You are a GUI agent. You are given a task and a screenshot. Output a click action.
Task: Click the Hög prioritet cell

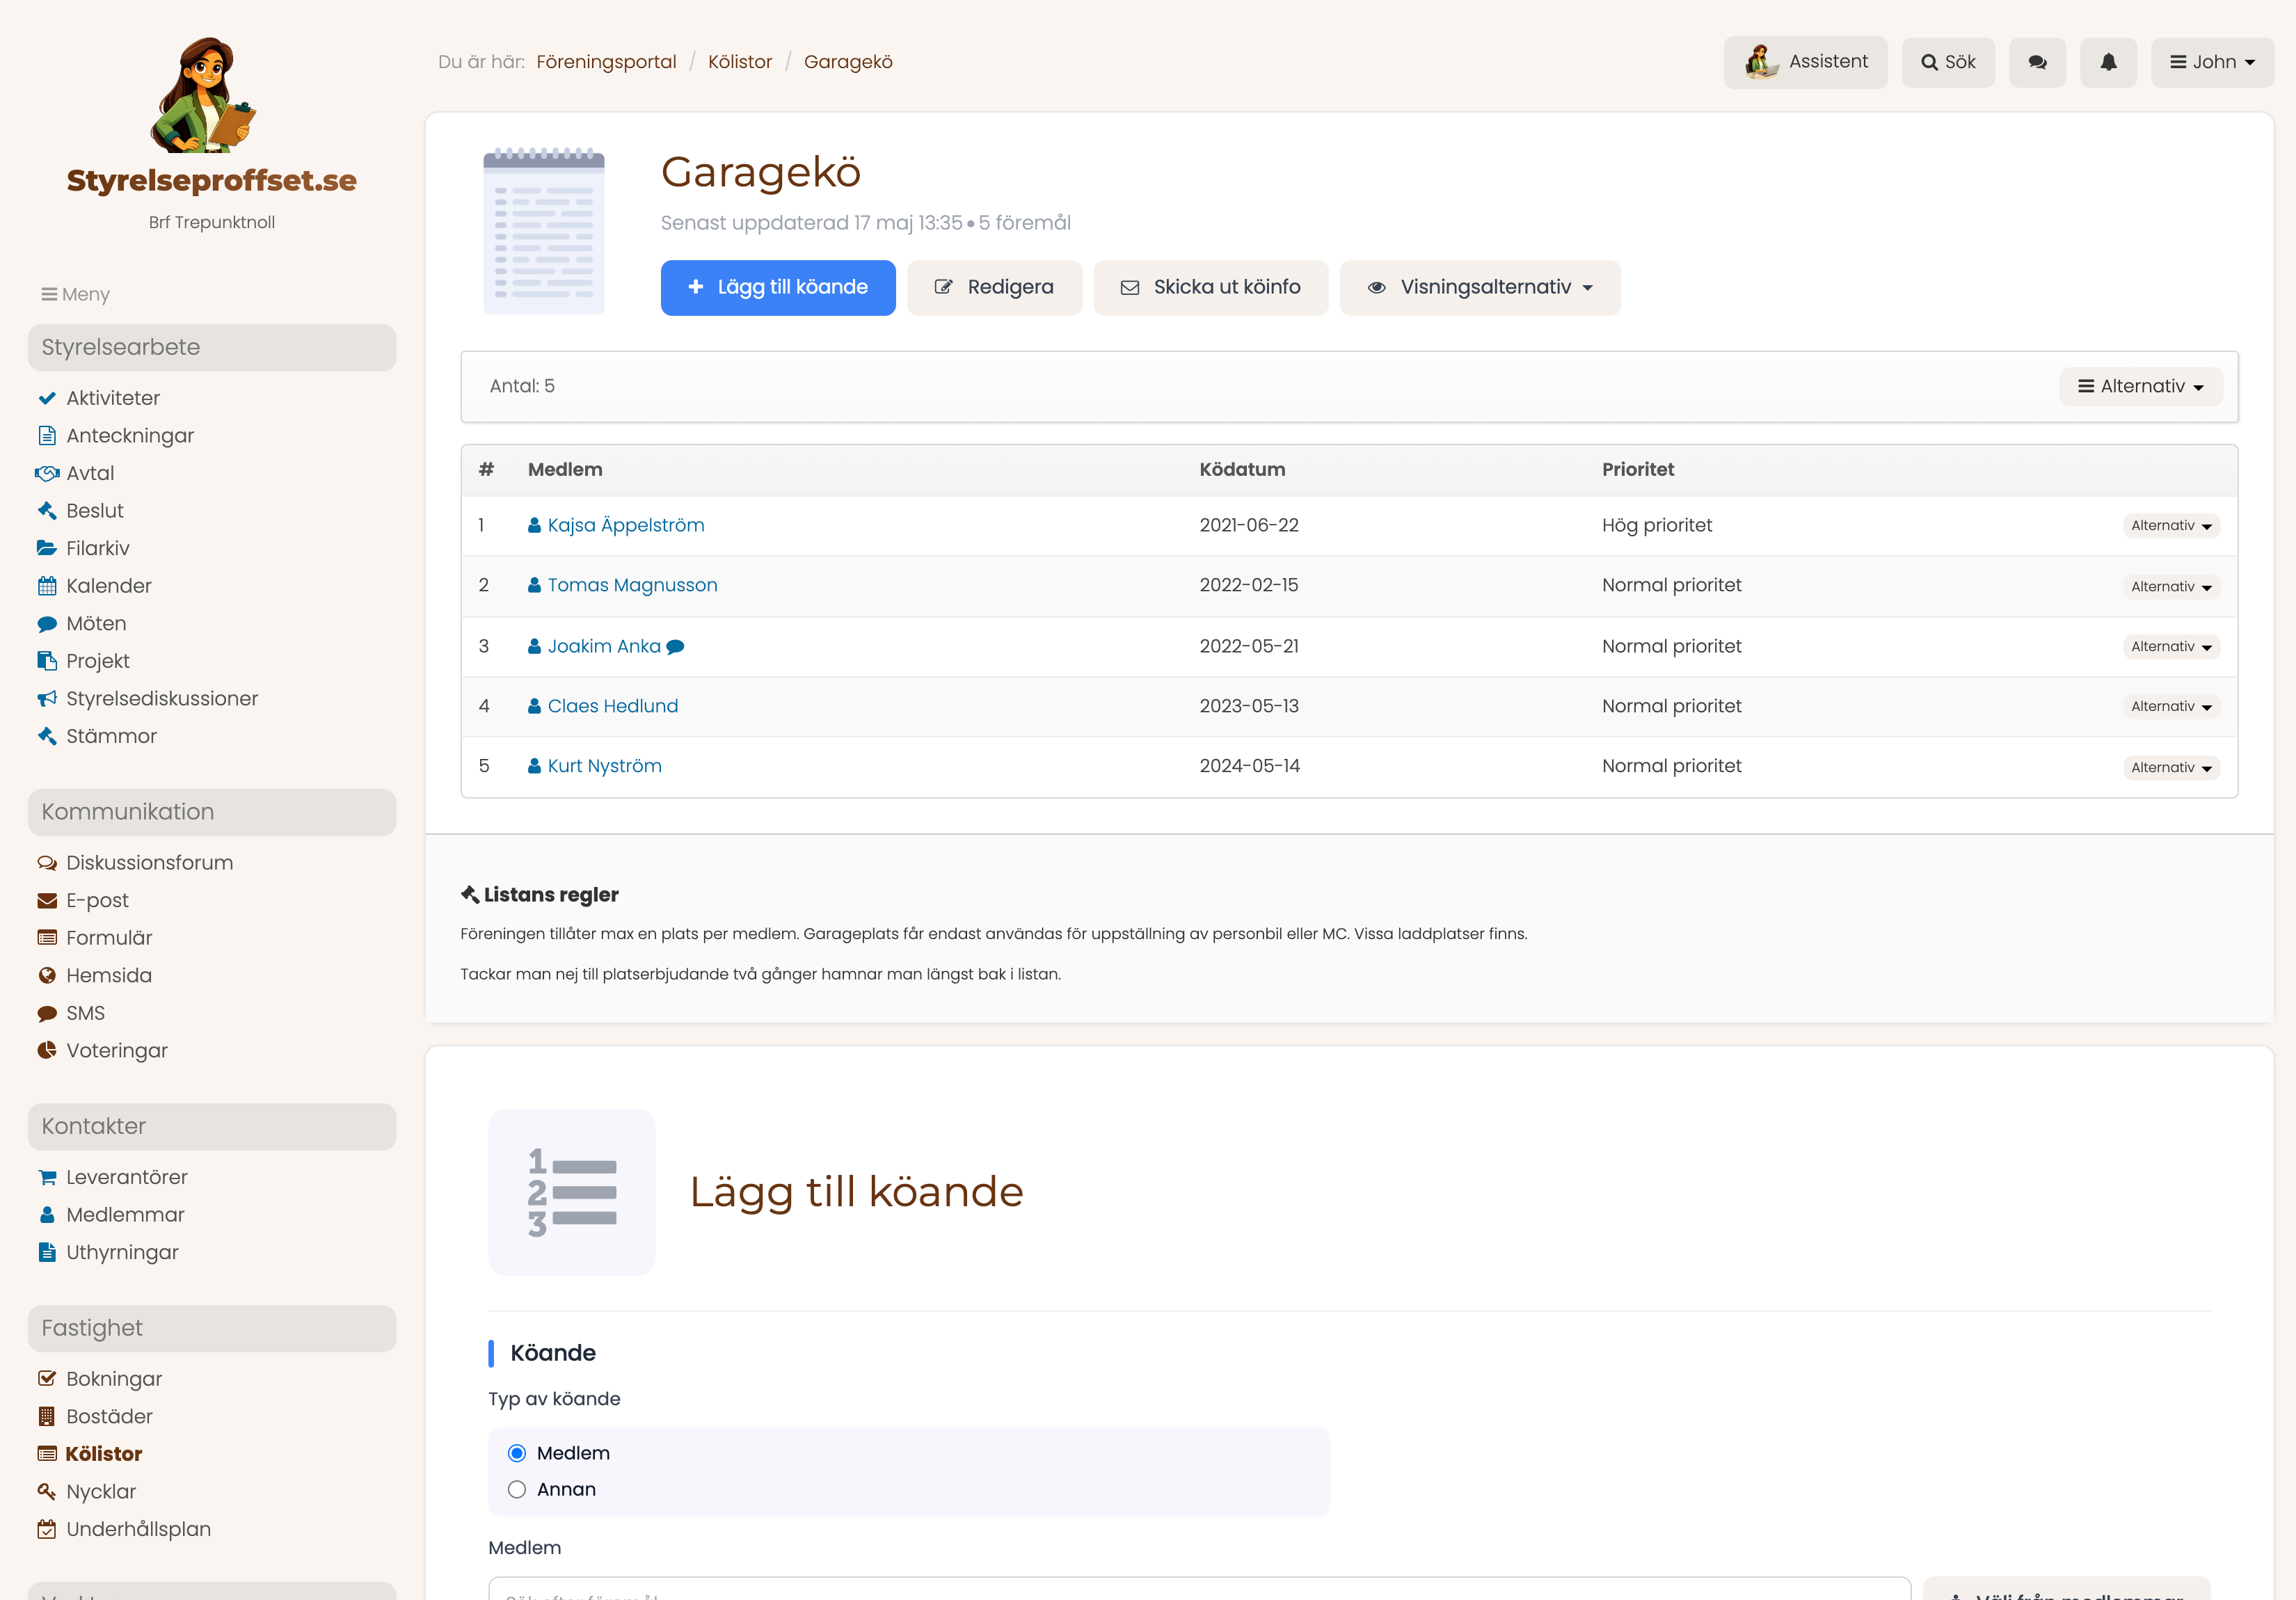[1656, 526]
